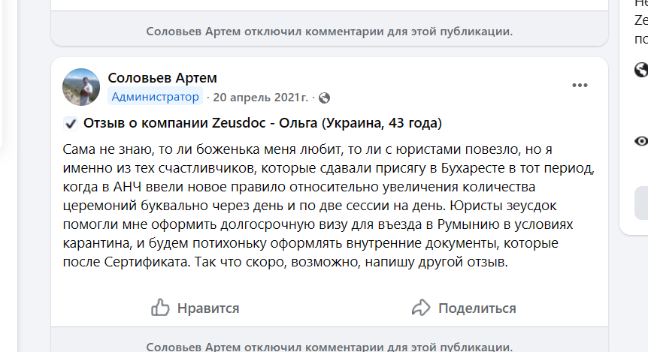
Task: Click the eye icon in the right sidebar
Action: click(x=641, y=140)
